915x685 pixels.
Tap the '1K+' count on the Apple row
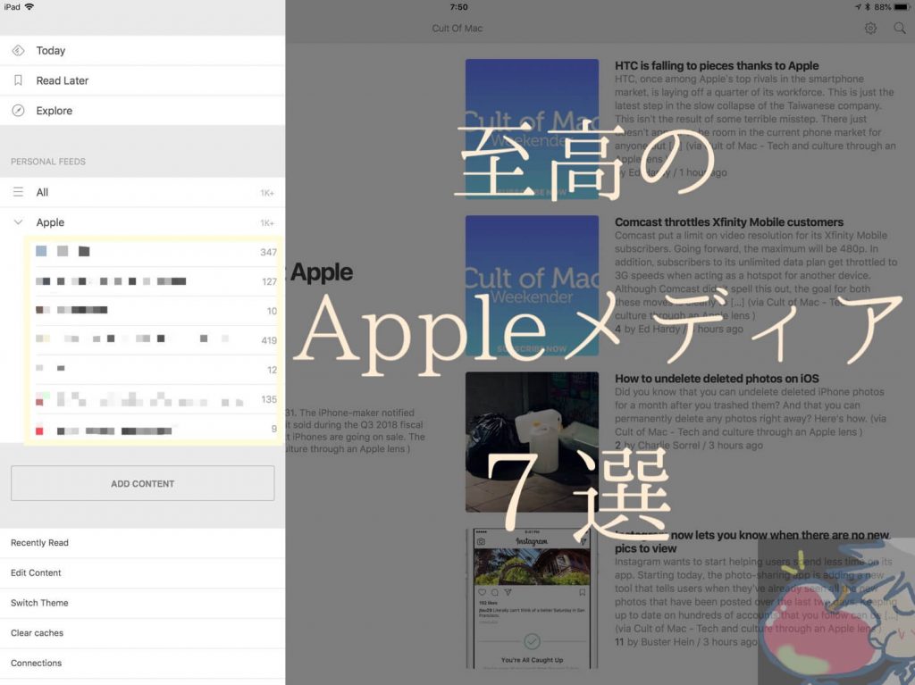point(267,223)
